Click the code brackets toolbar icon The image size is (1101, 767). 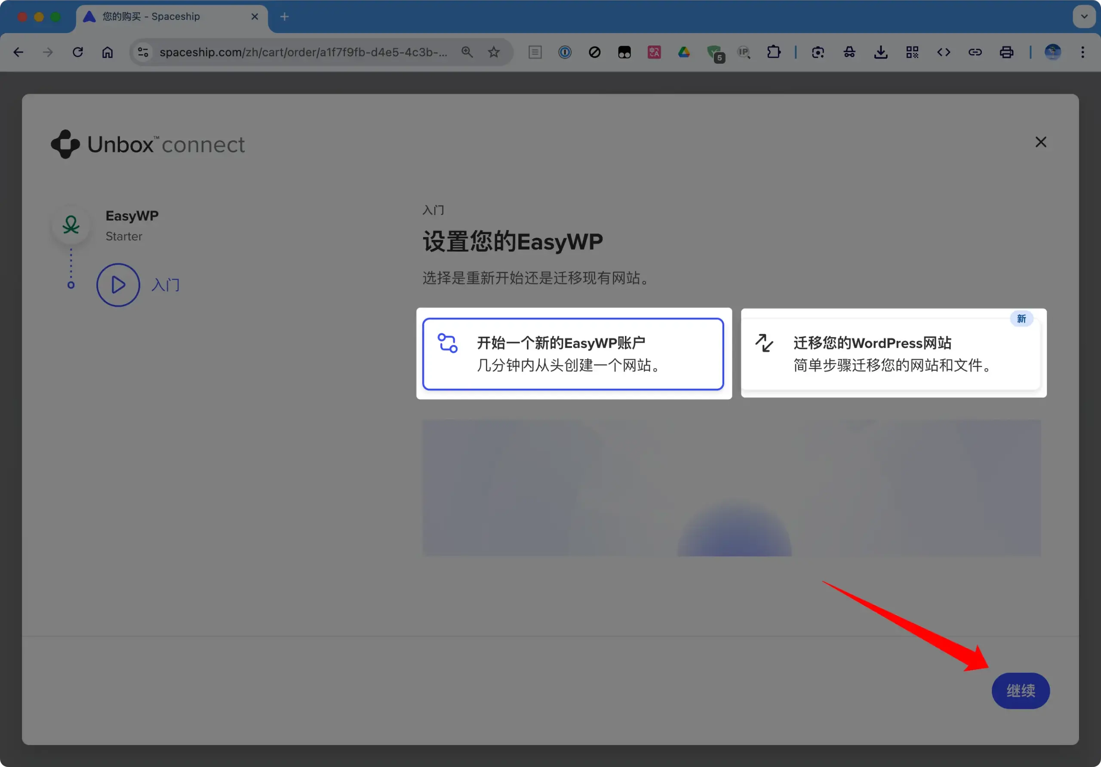pos(943,52)
